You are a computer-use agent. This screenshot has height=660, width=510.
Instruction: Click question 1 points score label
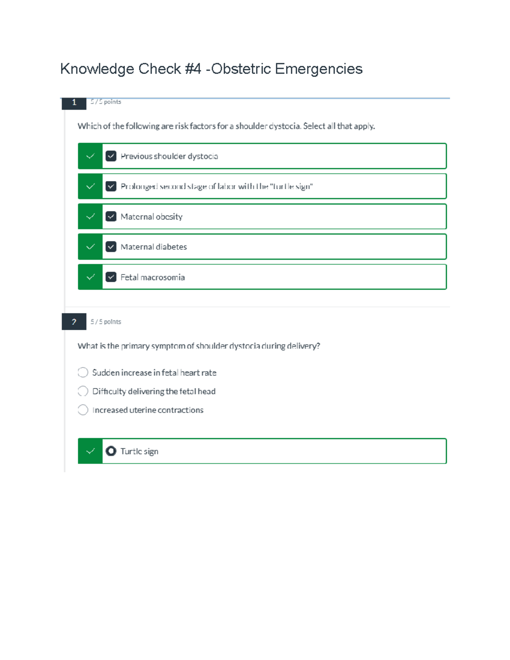[x=106, y=102]
